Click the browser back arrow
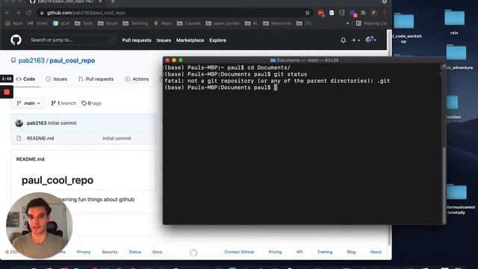 7,13
